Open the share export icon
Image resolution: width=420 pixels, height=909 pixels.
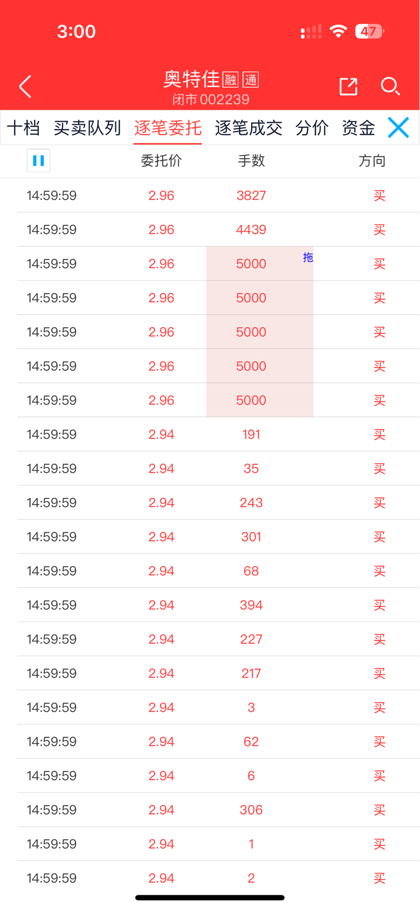348,86
